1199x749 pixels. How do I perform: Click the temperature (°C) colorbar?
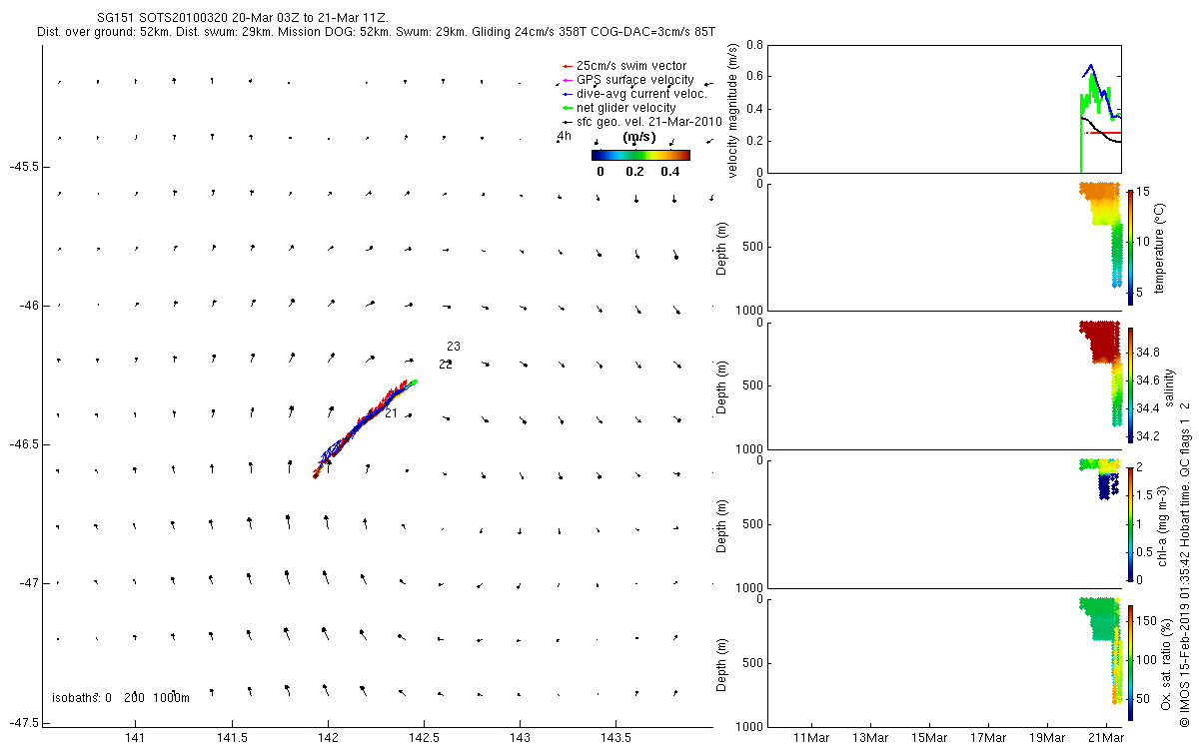1130,247
